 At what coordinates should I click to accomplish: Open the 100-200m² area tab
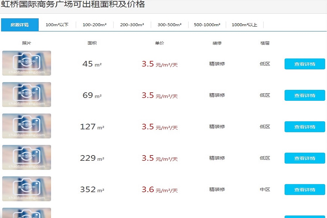coord(95,25)
